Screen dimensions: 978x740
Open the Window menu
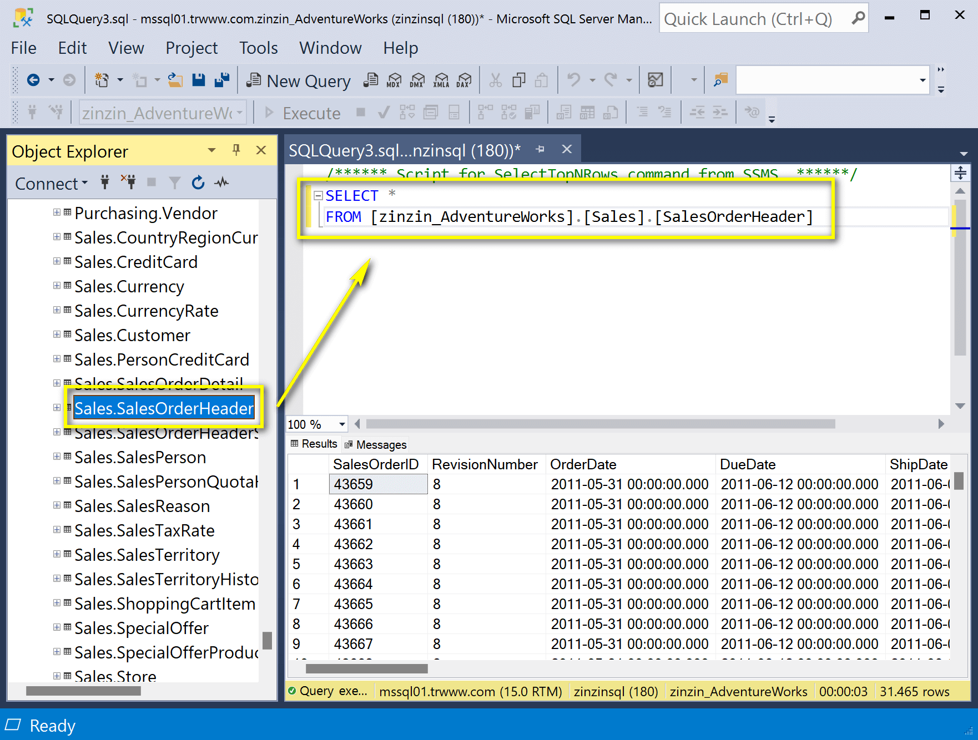tap(330, 48)
